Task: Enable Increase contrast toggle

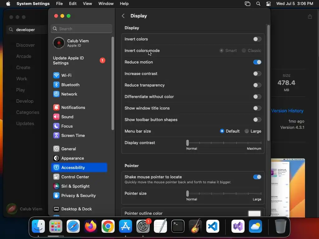Action: pos(257,73)
